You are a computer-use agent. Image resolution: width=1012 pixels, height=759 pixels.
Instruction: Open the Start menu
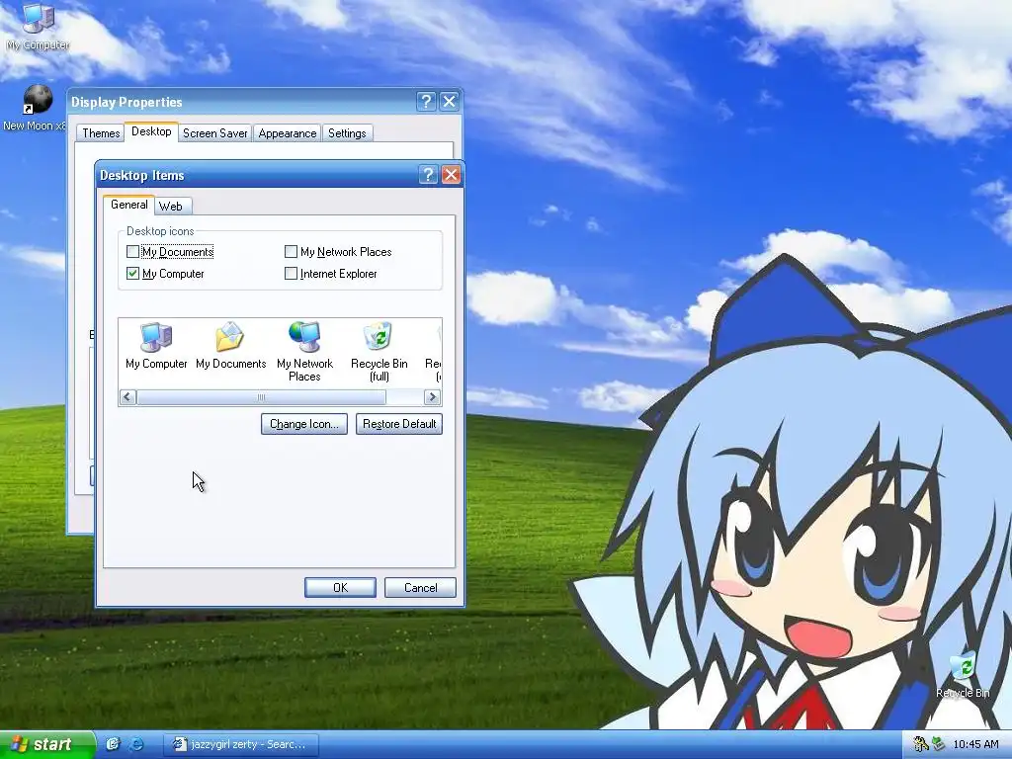click(x=46, y=744)
